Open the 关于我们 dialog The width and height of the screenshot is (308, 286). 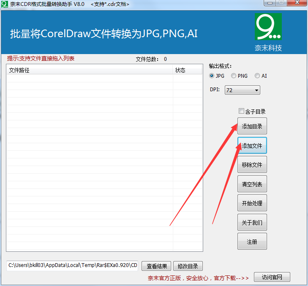point(252,222)
